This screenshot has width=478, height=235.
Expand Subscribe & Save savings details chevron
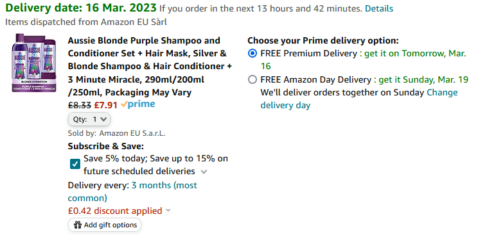[204, 172]
